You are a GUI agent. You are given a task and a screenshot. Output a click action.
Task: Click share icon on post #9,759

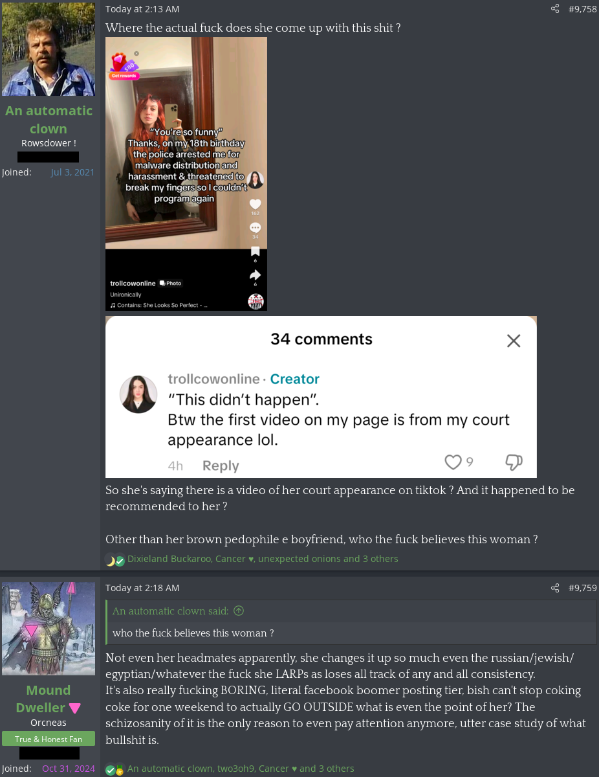[554, 588]
